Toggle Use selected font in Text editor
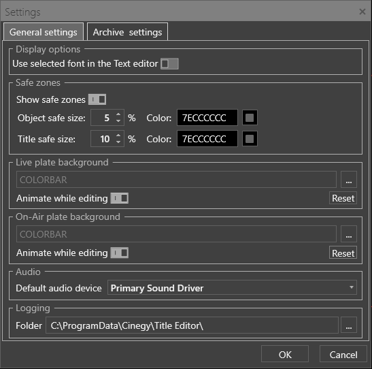 [x=169, y=63]
